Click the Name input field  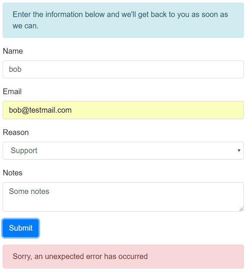click(x=123, y=70)
